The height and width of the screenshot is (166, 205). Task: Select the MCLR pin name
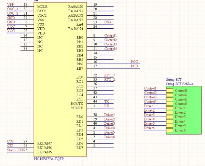coord(42,7)
